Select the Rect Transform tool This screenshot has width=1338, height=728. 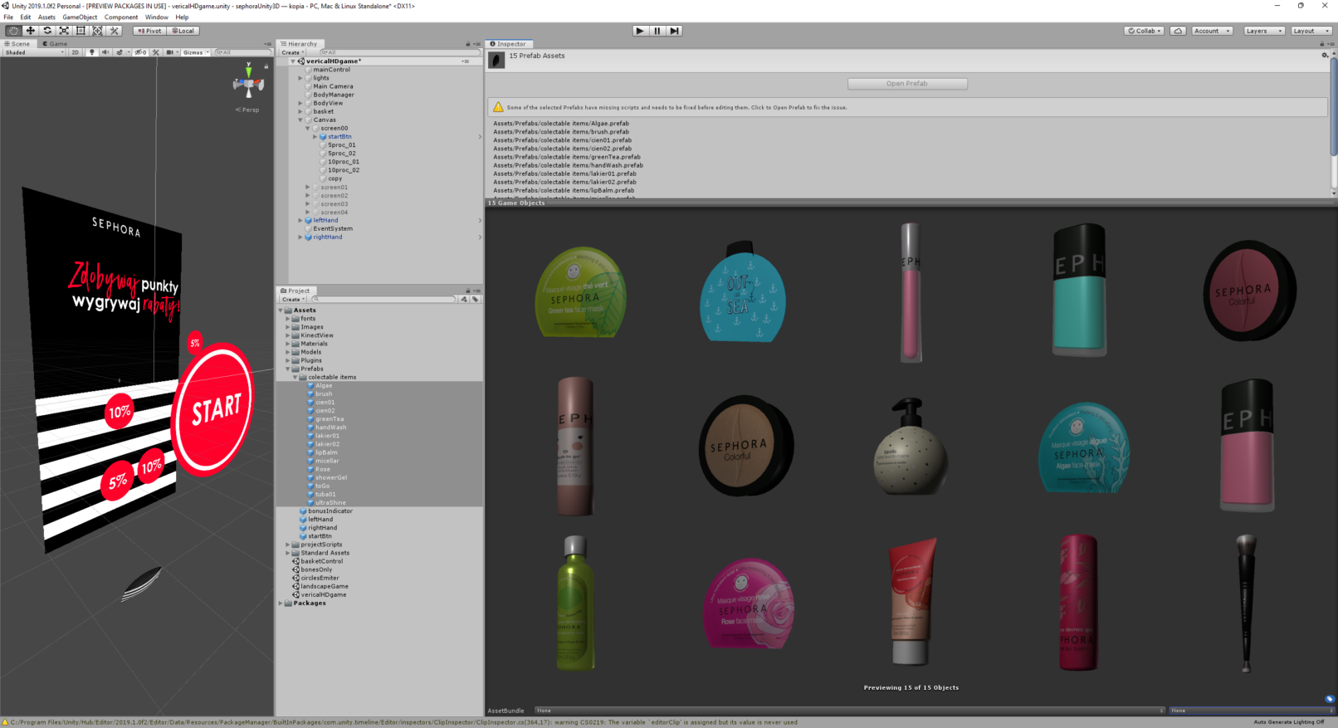coord(81,31)
